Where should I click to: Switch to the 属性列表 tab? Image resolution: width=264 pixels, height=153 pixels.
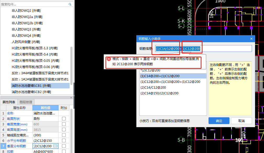(x=9, y=102)
